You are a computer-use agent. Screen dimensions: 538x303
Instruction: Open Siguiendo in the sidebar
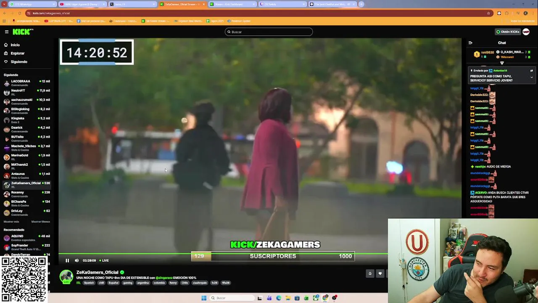tap(19, 61)
